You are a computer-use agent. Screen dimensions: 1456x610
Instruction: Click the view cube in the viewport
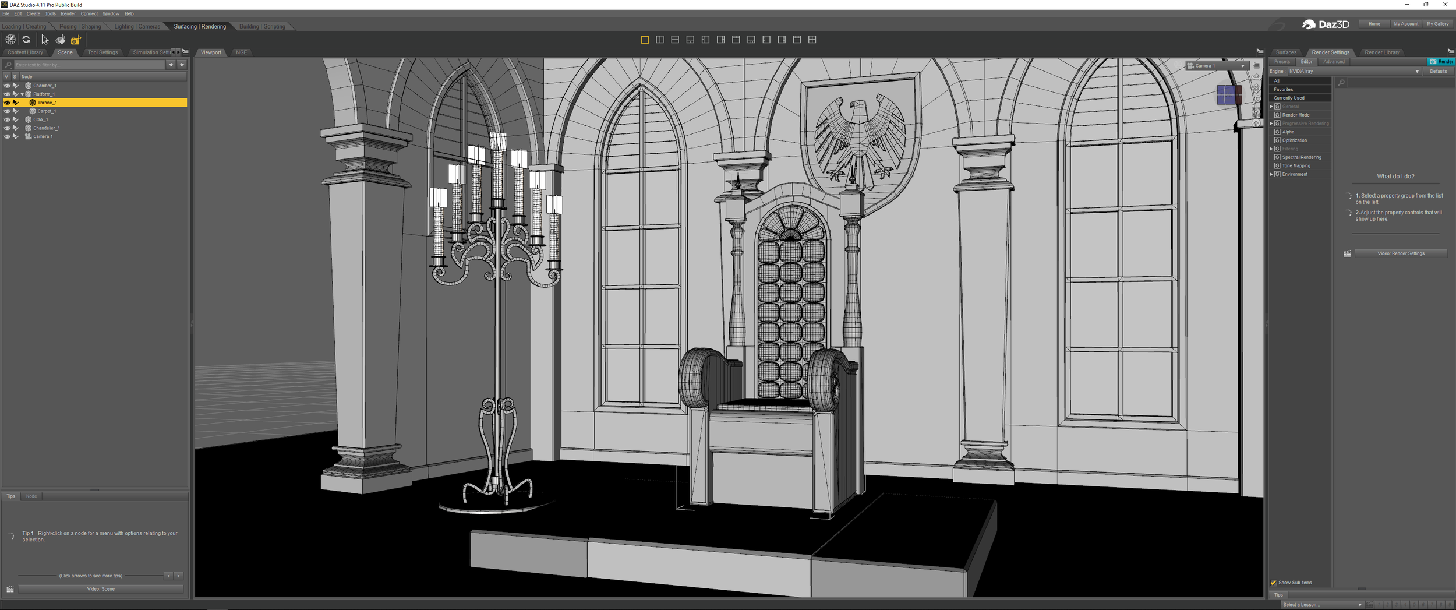coord(1229,94)
